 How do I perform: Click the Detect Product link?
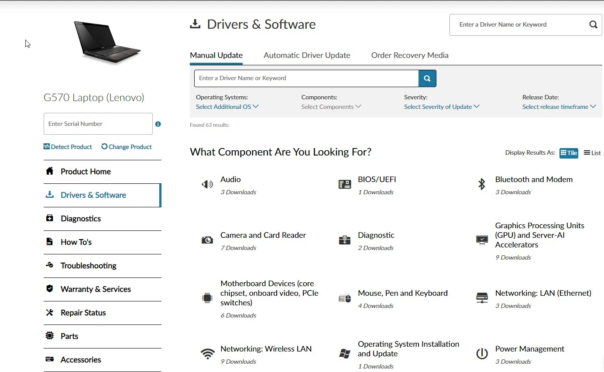(x=68, y=147)
